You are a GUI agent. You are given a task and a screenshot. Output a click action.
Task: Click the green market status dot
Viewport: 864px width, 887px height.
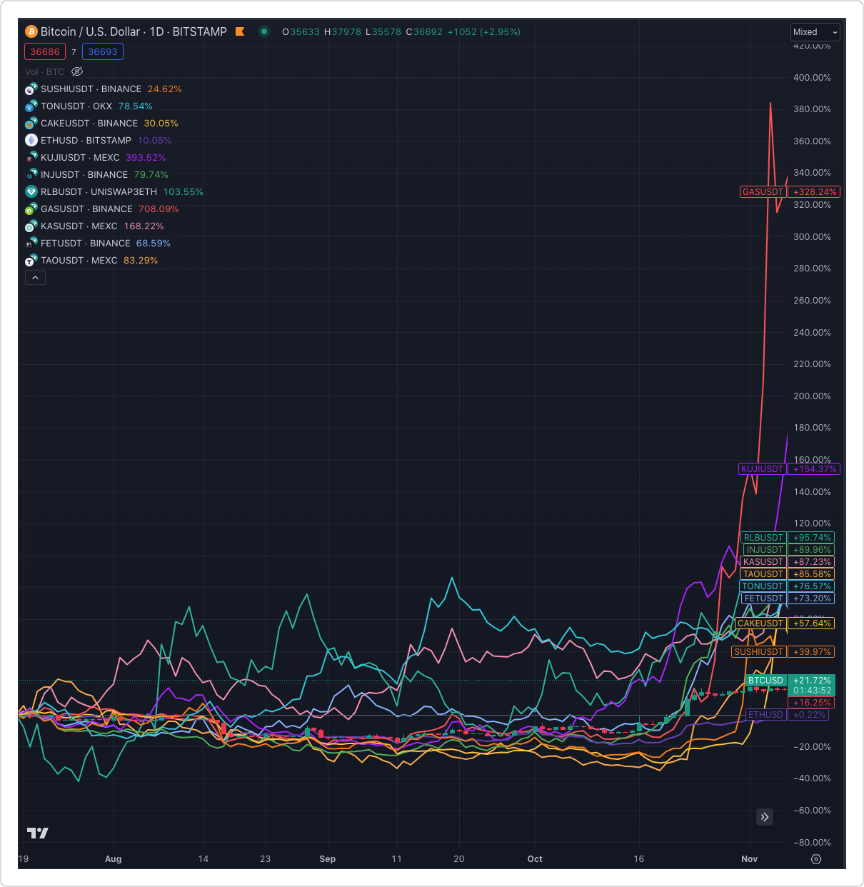click(264, 31)
